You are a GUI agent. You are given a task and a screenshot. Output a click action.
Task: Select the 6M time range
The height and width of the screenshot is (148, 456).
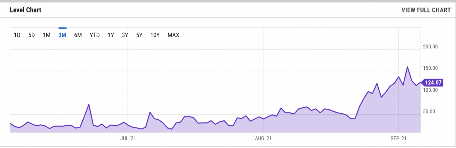pos(78,35)
